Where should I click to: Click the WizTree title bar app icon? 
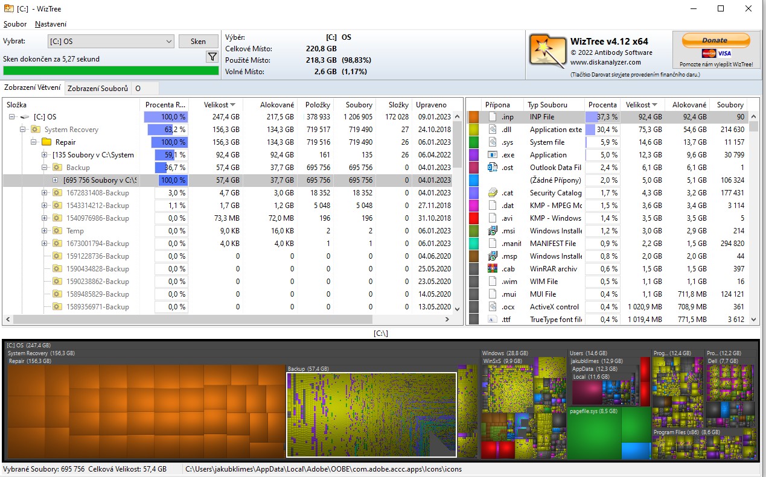(x=9, y=8)
